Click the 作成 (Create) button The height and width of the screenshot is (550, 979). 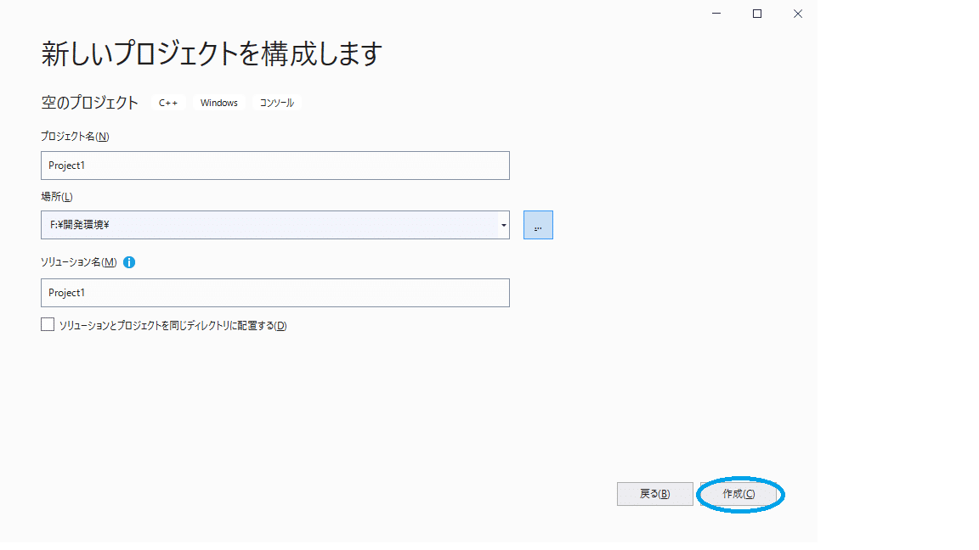point(740,494)
